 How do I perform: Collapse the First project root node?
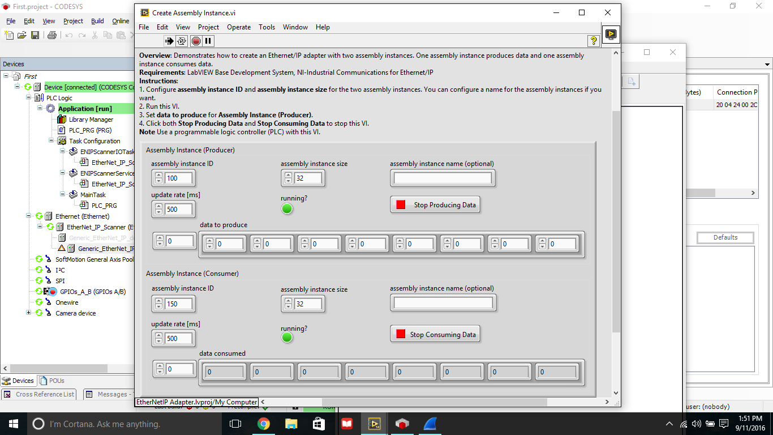point(6,76)
